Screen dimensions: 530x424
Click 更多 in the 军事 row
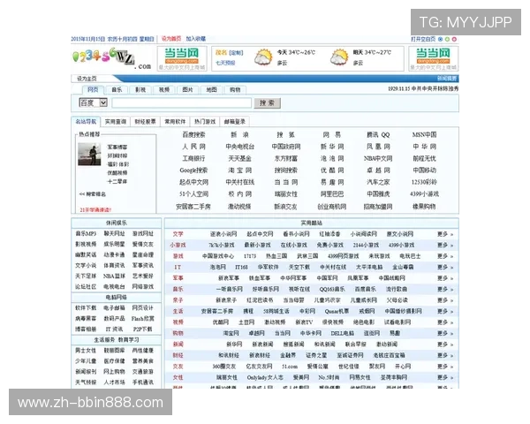click(x=445, y=278)
